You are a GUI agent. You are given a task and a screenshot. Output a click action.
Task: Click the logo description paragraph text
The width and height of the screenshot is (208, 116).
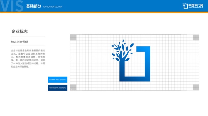28,58
